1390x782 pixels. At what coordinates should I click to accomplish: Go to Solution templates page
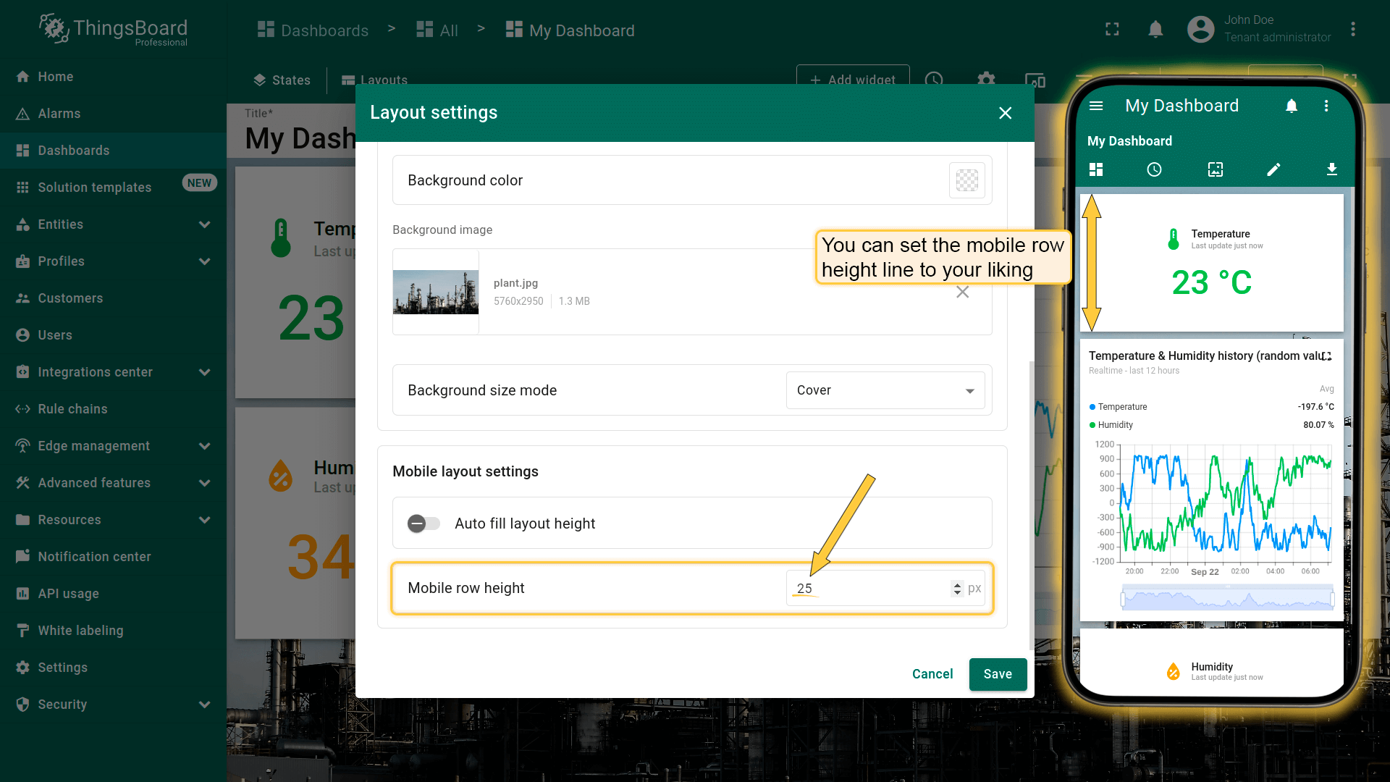[x=94, y=188]
